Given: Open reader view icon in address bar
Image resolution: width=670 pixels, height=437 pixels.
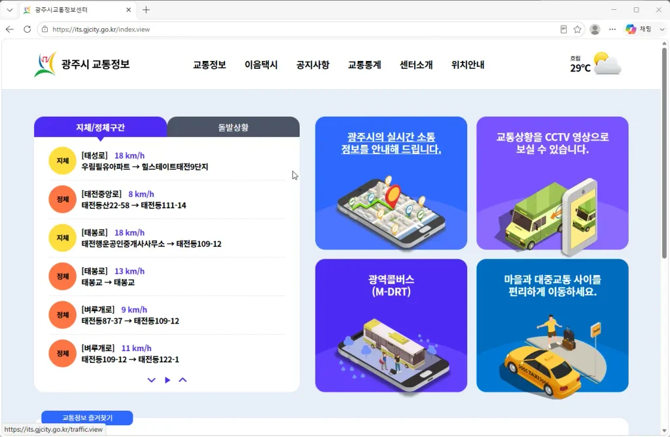Looking at the screenshot, I should pos(563,29).
